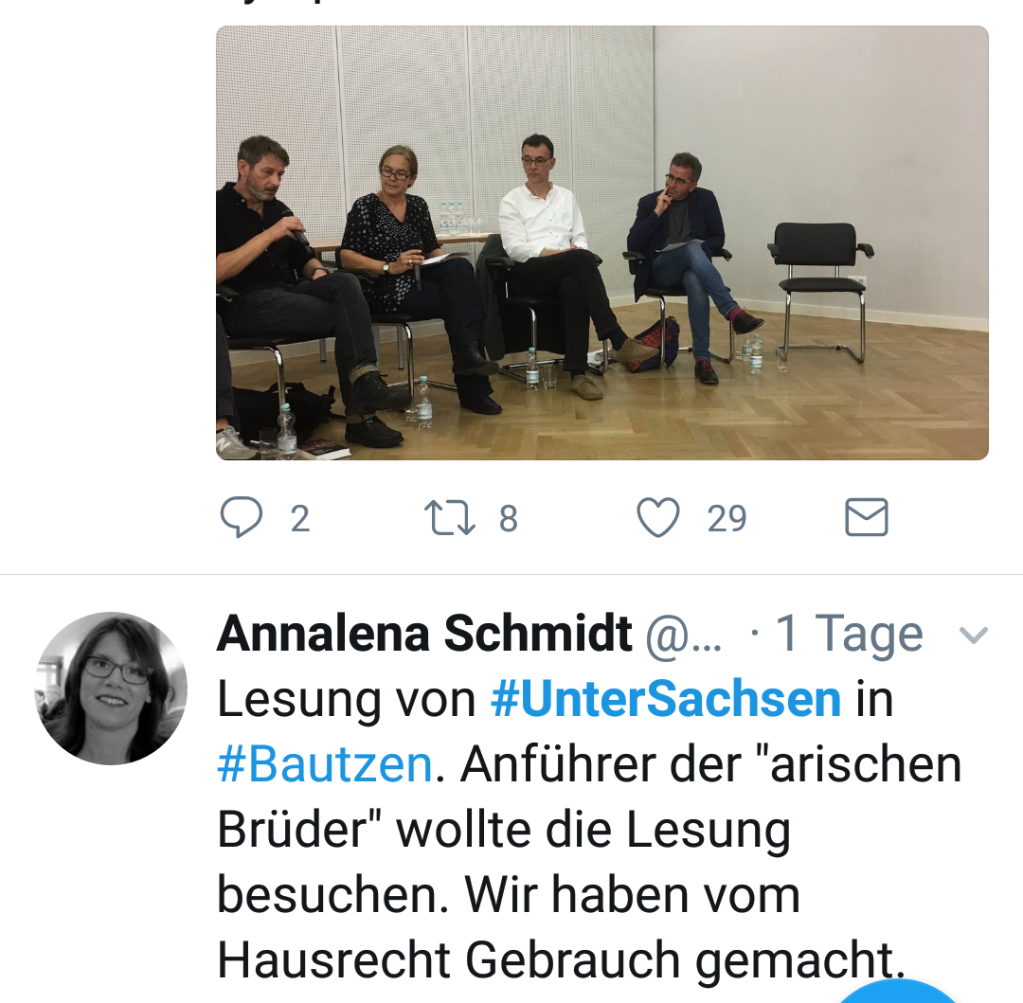1023x1003 pixels.
Task: Open the panel discussion photo
Action: point(602,242)
